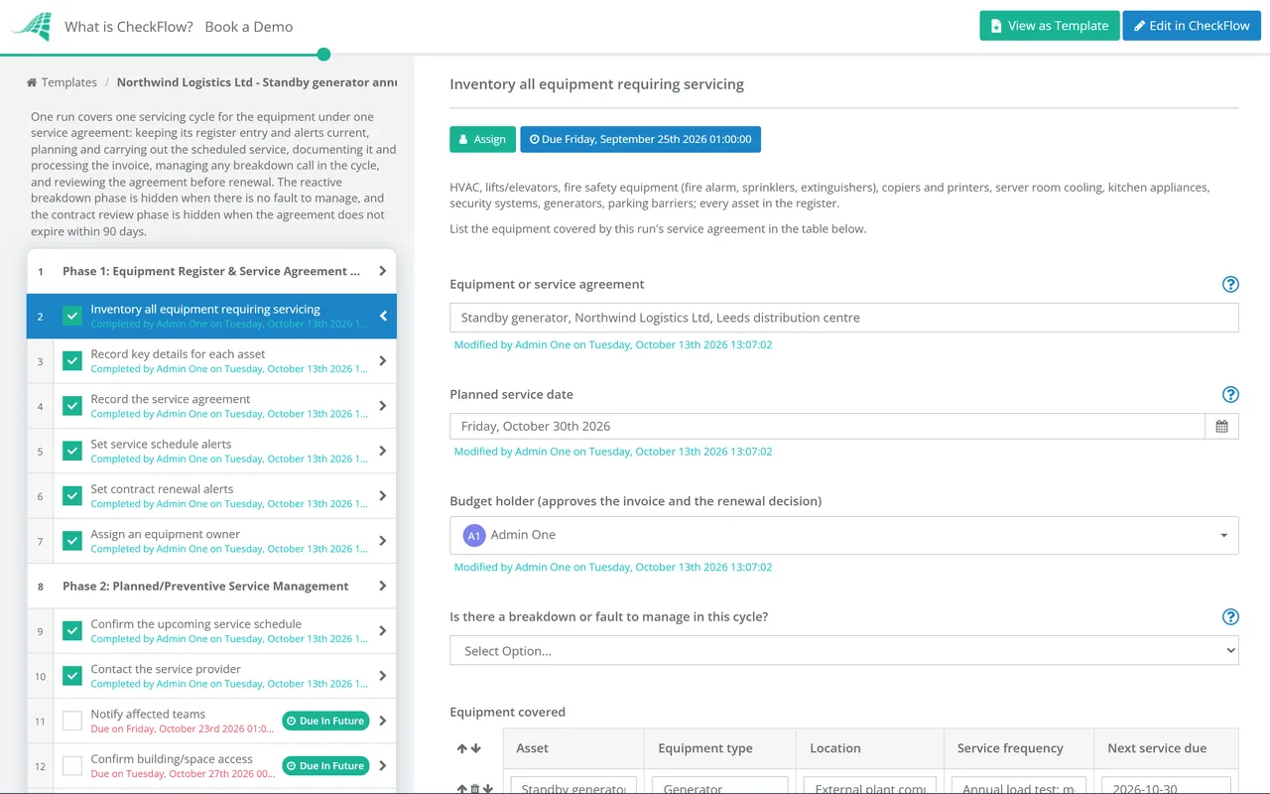This screenshot has width=1270, height=794.
Task: Uncheck Set service schedule alerts task
Action: click(72, 451)
